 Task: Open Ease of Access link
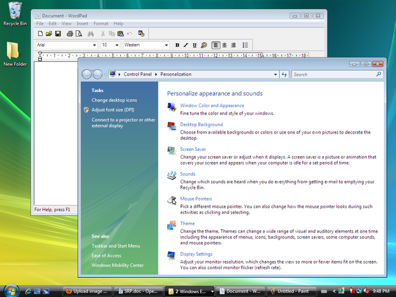(x=106, y=256)
